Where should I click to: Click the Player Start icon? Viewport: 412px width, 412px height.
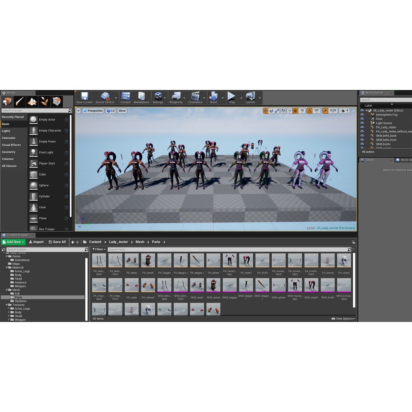coord(33,163)
